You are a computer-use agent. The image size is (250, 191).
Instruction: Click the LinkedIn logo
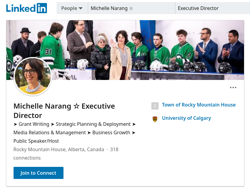pyautogui.click(x=26, y=8)
